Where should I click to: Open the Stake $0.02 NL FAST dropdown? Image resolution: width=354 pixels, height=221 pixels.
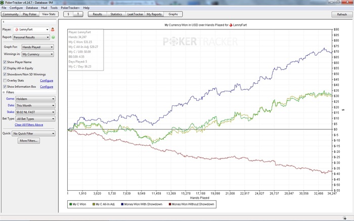pyautogui.click(x=35, y=112)
